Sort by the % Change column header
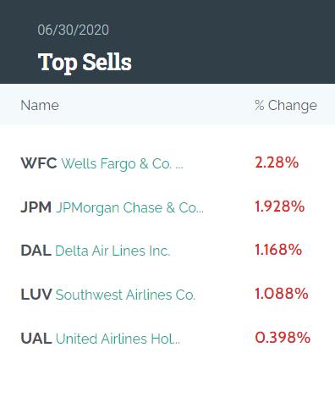Viewport: 335px width, 408px height. tap(286, 106)
